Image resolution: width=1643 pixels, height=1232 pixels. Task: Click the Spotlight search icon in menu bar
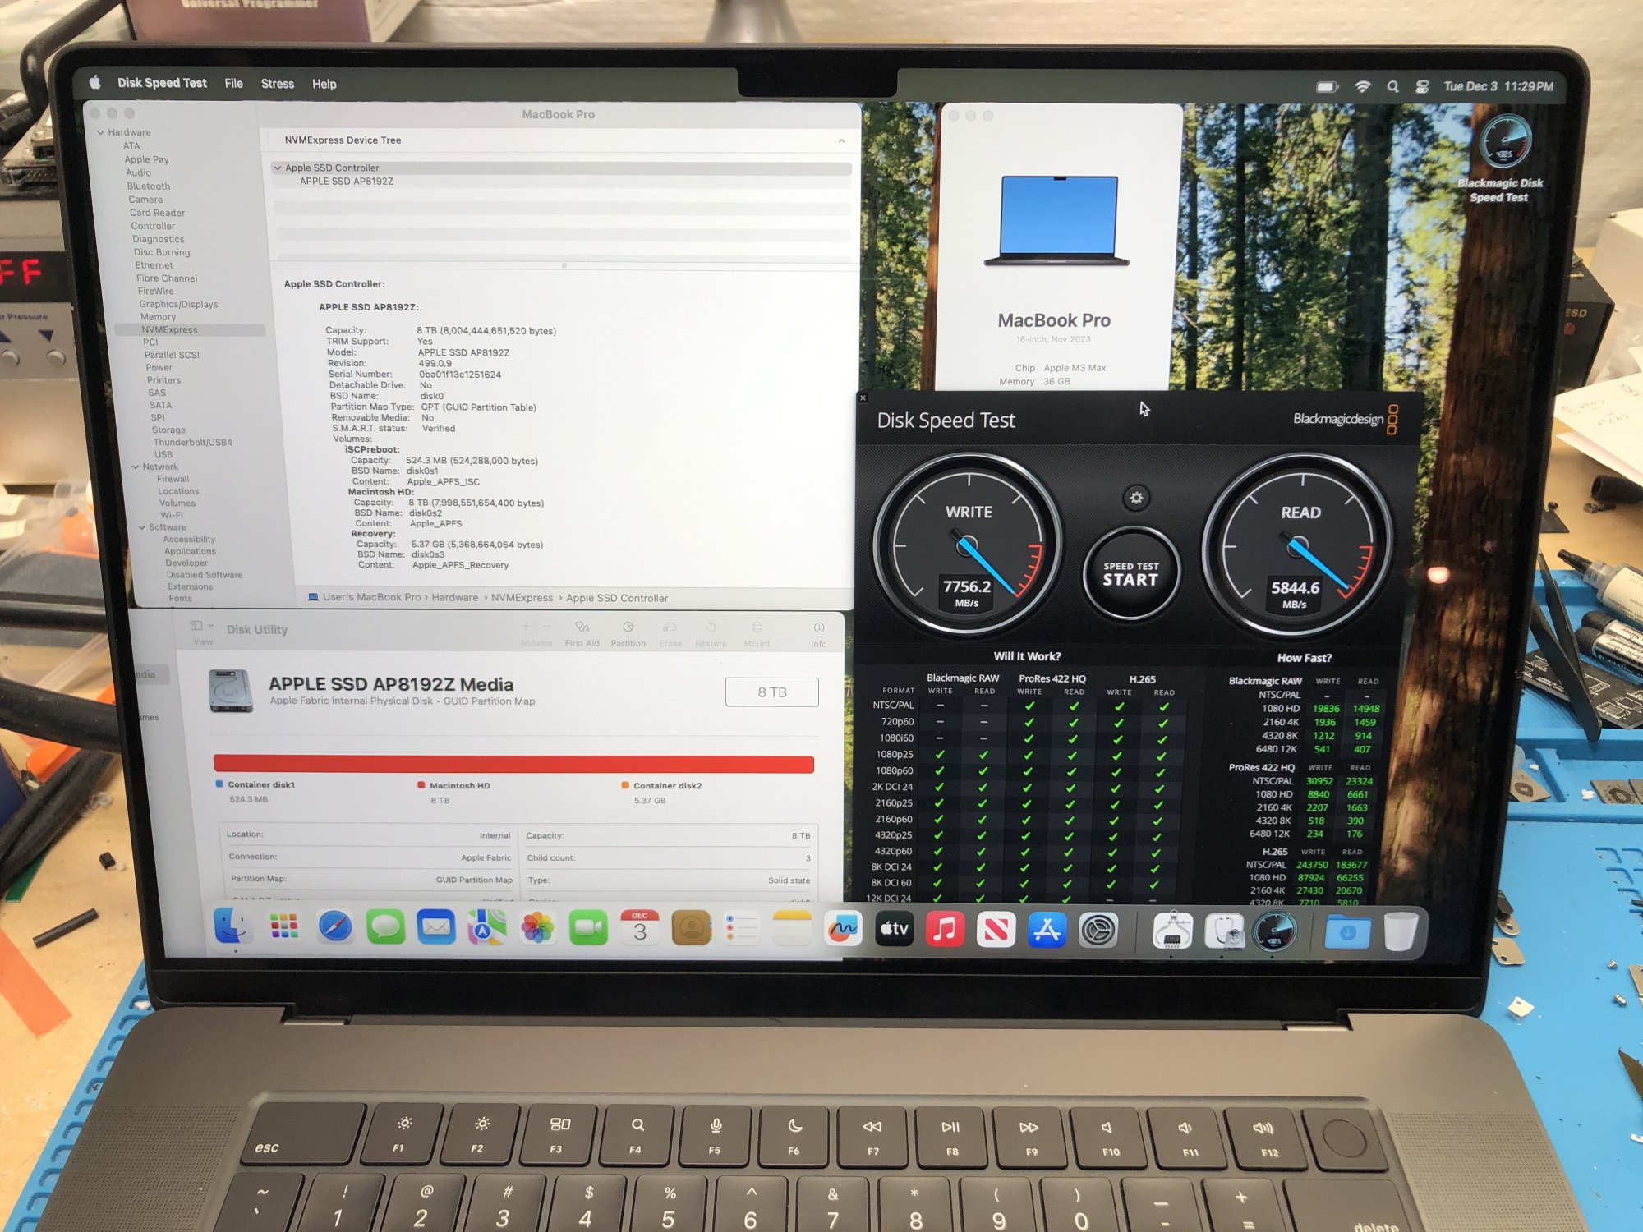click(1392, 86)
